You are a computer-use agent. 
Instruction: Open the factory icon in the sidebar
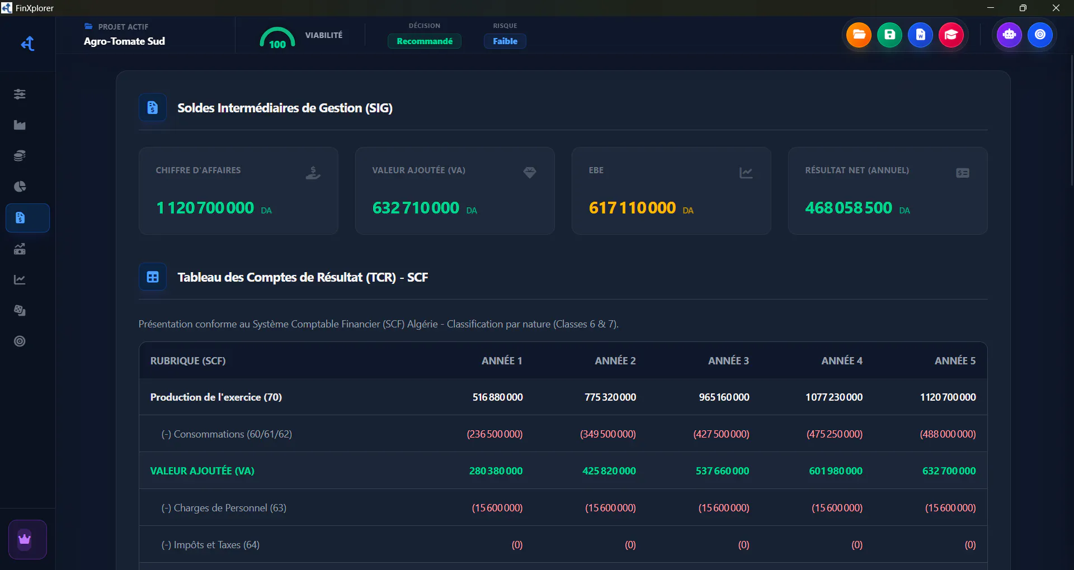point(20,125)
